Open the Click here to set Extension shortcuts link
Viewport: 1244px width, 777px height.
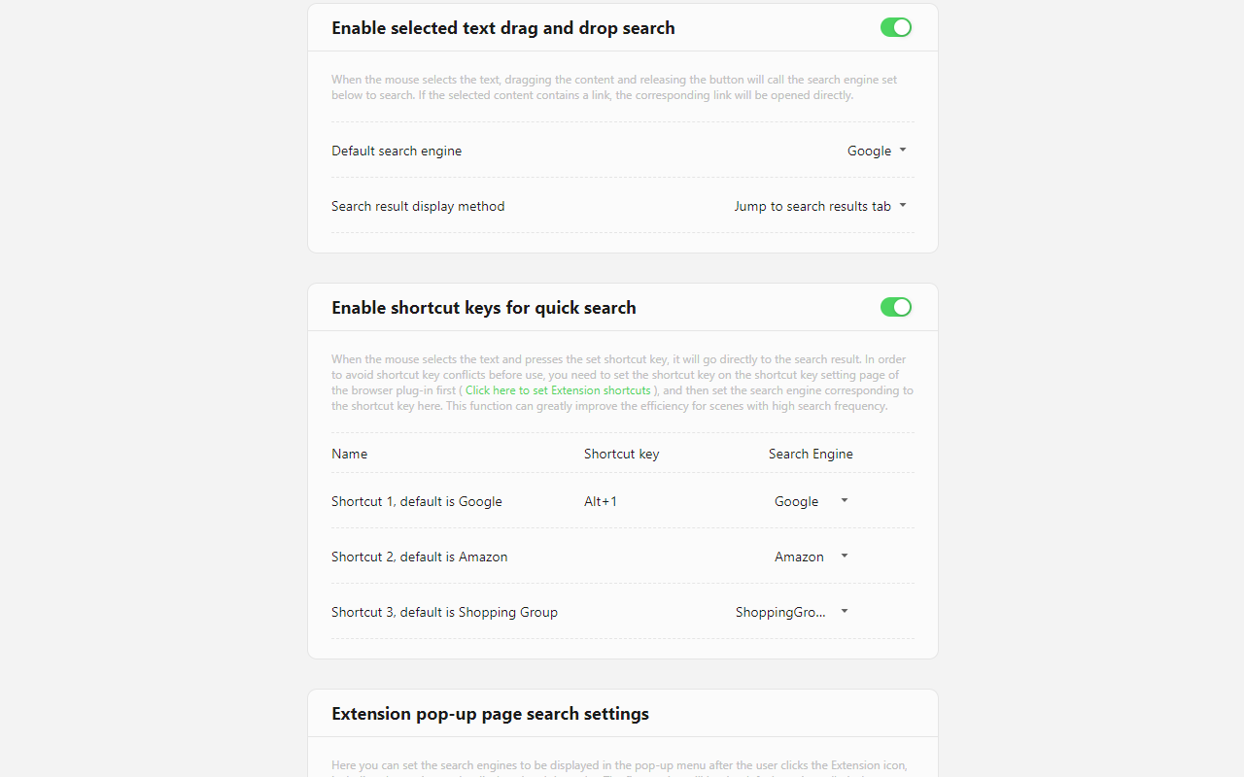click(558, 390)
